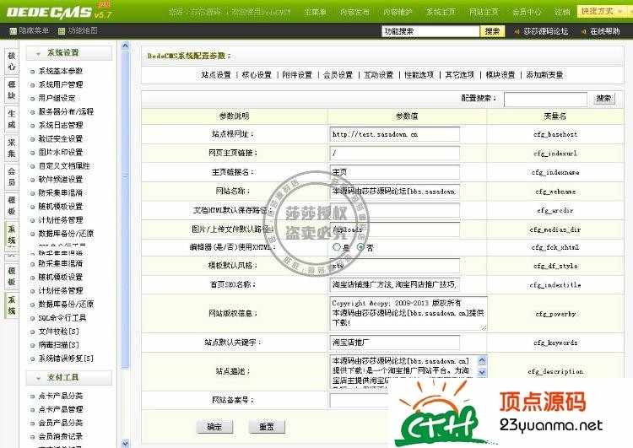The image size is (633, 448).
Task: Click the yellow 搜索 button beside 功能搜索
Action: tap(492, 31)
